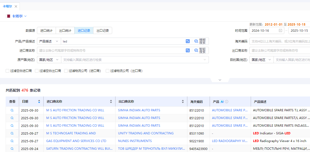Collapse the search panel with the chevron
310x152 pixels.
click(x=220, y=80)
